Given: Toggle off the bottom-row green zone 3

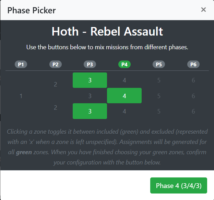Looking at the screenshot, I should pos(90,111).
